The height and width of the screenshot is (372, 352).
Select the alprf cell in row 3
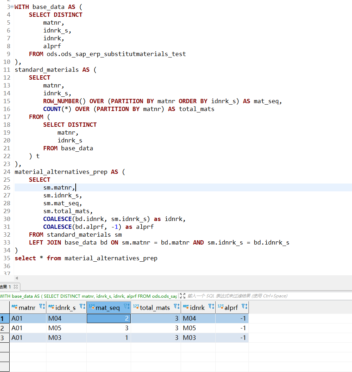(x=232, y=338)
